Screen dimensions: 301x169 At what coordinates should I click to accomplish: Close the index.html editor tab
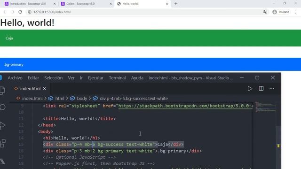click(45, 89)
